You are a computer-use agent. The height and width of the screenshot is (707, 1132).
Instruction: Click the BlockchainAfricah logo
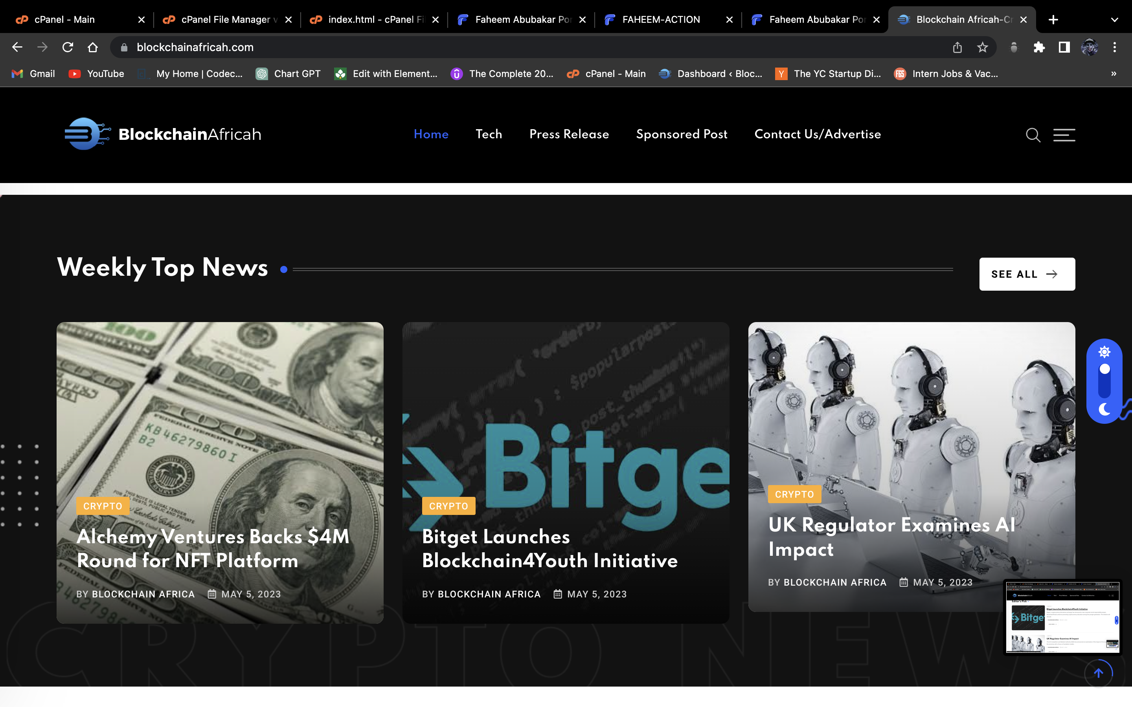[x=163, y=134]
